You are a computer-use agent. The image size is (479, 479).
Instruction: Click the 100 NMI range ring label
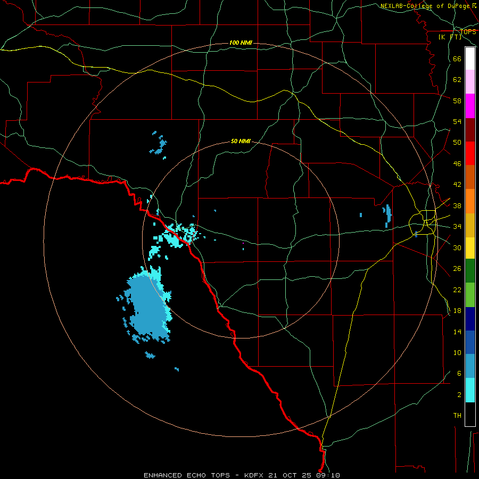tap(241, 43)
